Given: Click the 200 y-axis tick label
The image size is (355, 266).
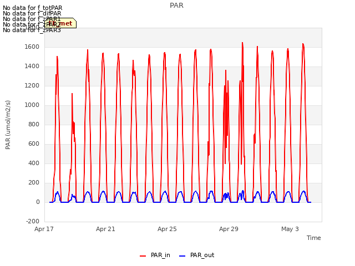Looking at the screenshot, I should click(34, 182).
